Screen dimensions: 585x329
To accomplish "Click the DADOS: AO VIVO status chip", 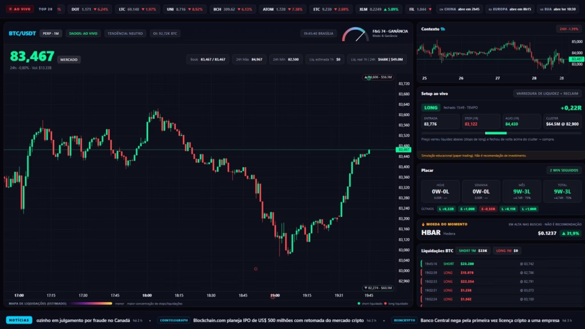I will coord(83,33).
